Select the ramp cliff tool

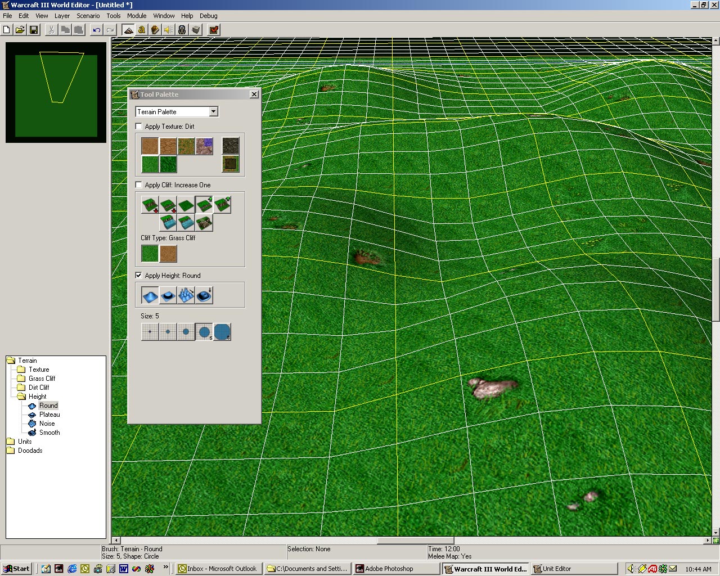tap(204, 223)
